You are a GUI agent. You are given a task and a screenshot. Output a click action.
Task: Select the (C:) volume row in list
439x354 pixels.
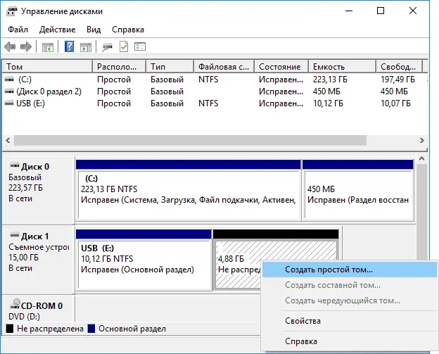tap(215, 80)
